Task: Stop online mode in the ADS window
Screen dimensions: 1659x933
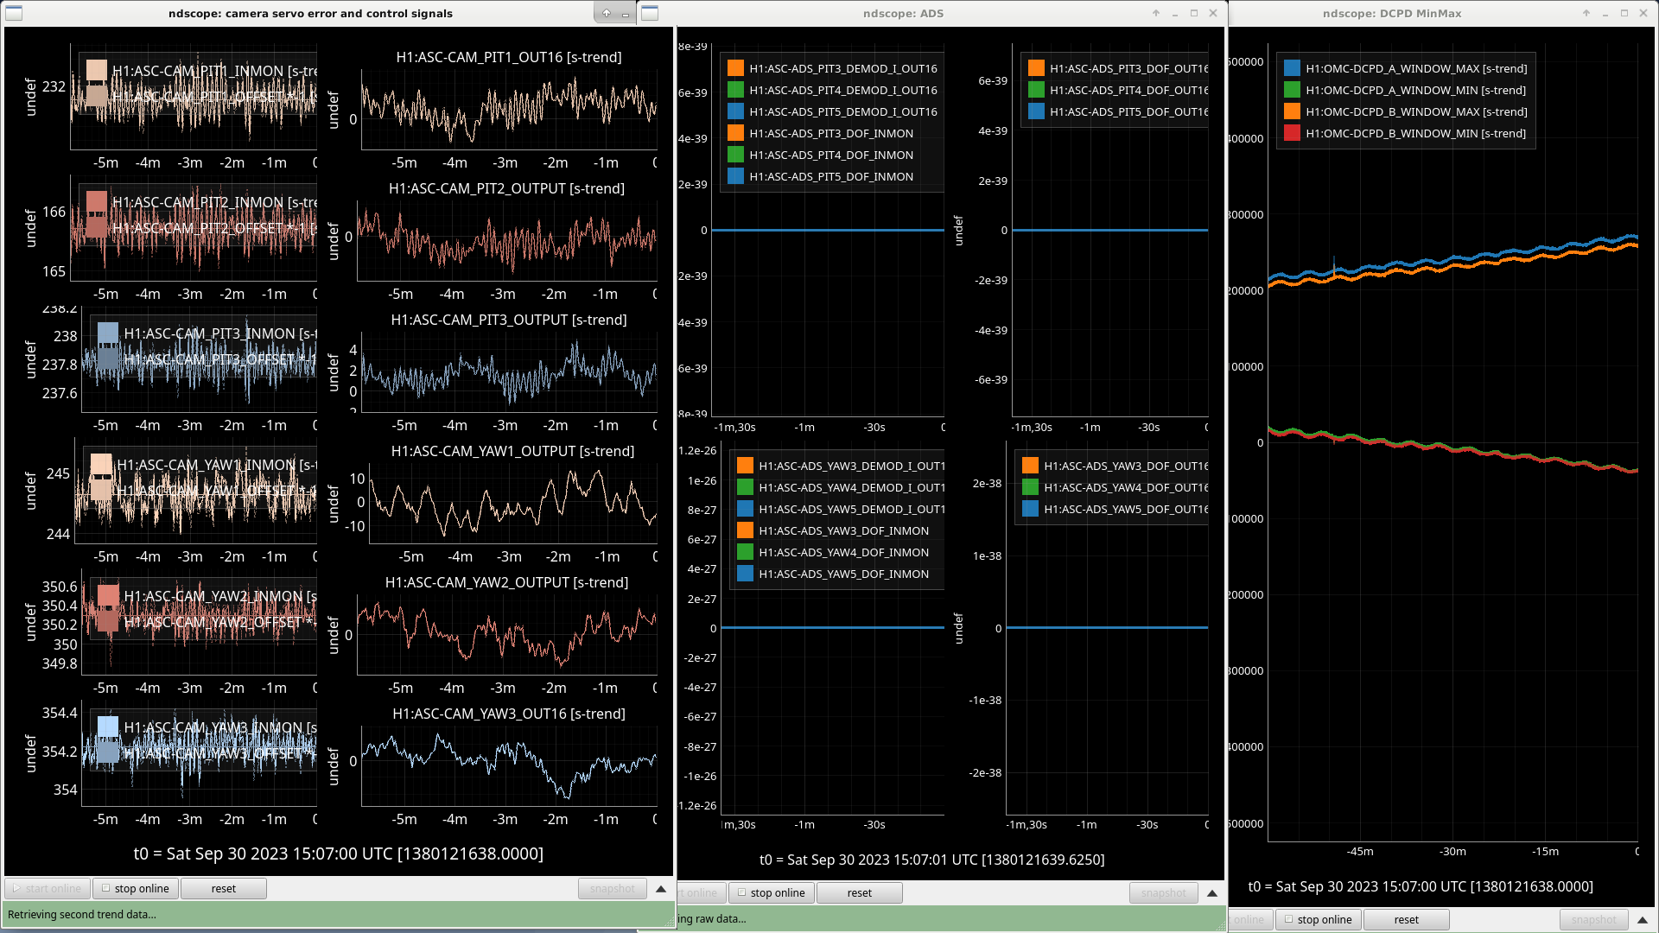Action: point(772,893)
